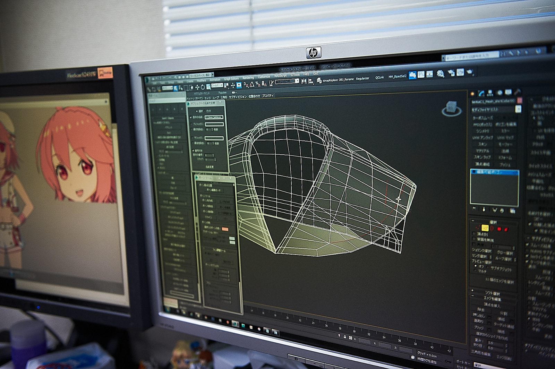Click the 頂点を挿入 (Insert Vertex) button
This screenshot has height=369, width=555.
coord(492,304)
